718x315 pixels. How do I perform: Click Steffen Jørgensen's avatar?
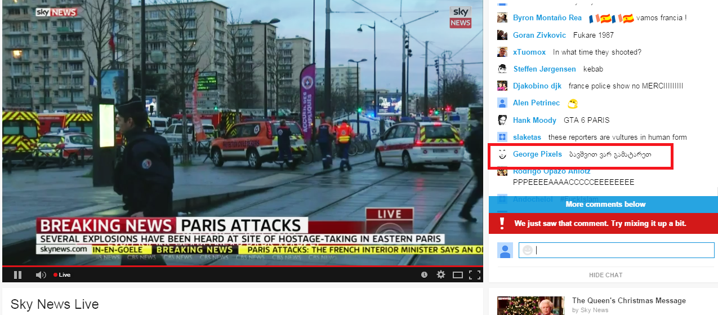502,69
